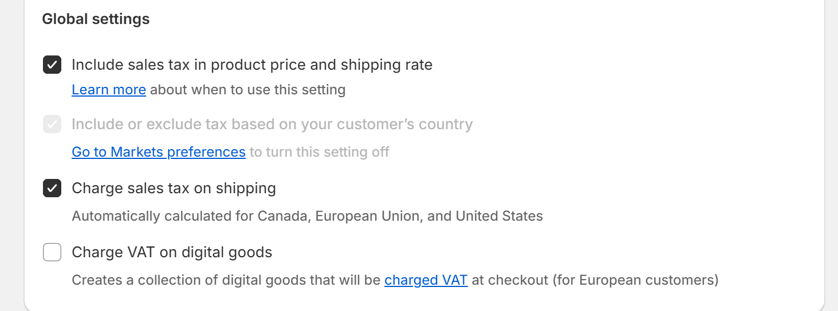The height and width of the screenshot is (311, 838).
Task: Click the "about when to use this setting" text
Action: pos(247,90)
